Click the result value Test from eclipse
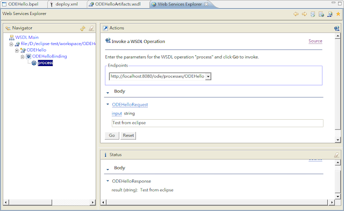 (156, 190)
